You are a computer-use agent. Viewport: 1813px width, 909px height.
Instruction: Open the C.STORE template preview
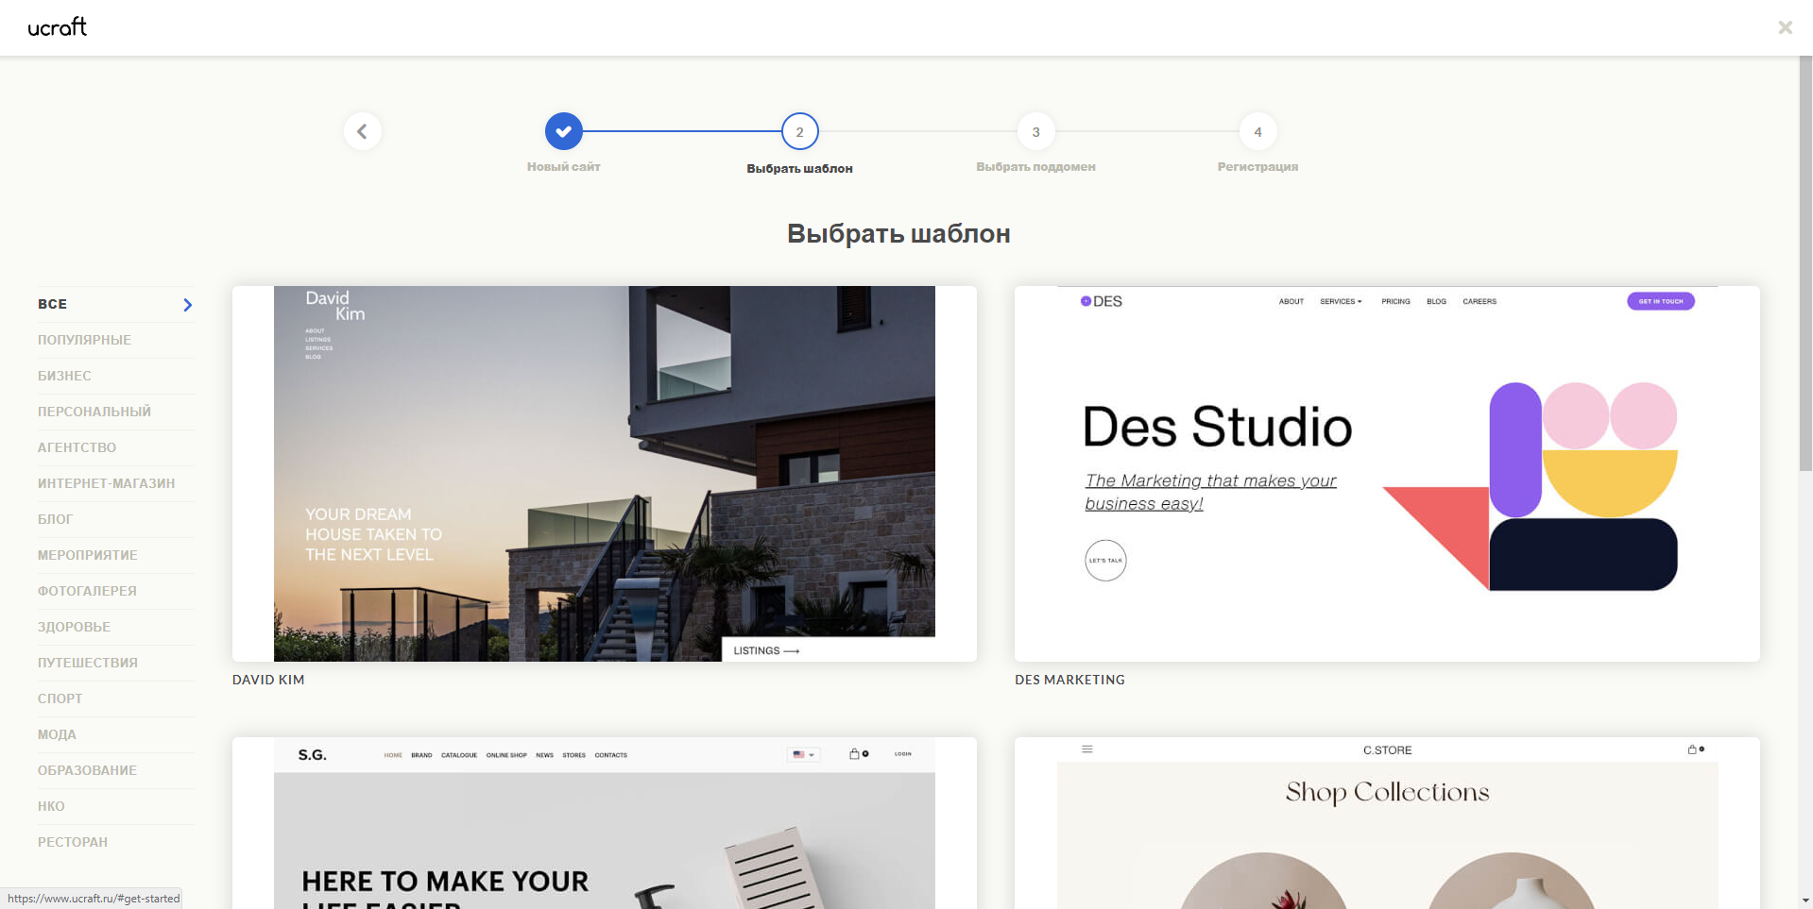click(x=1387, y=823)
